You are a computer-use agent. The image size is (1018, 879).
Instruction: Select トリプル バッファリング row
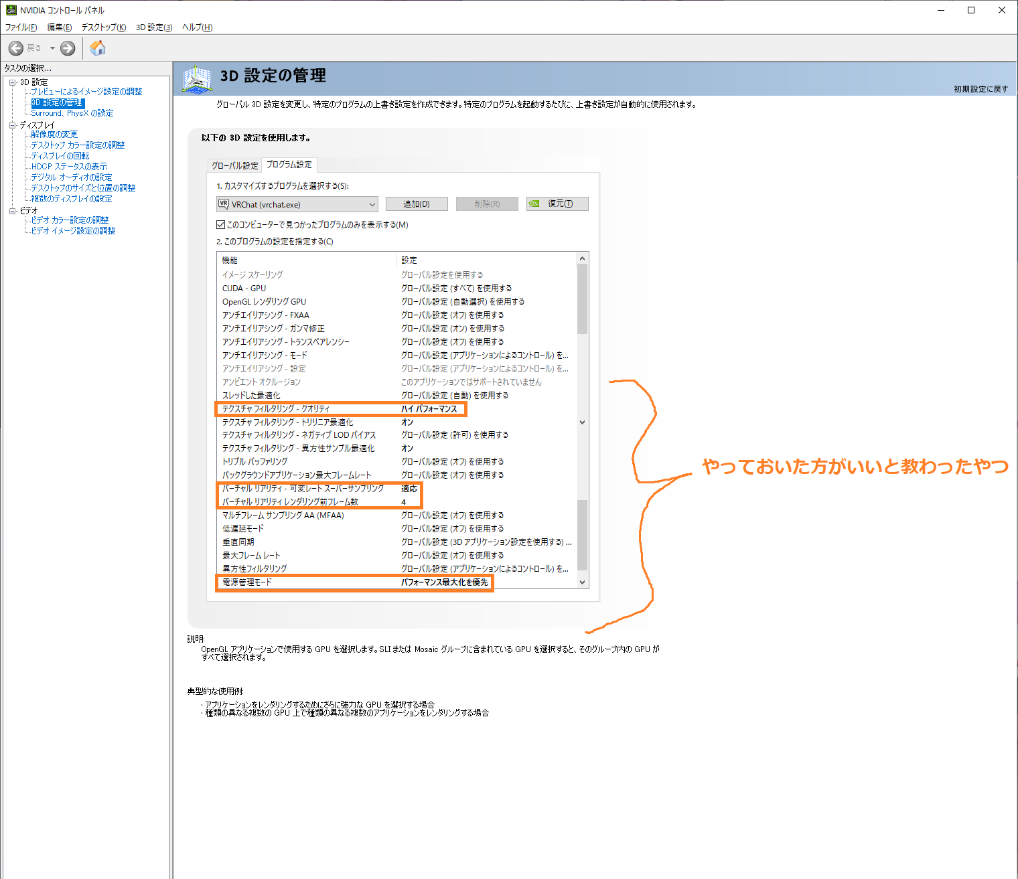396,462
